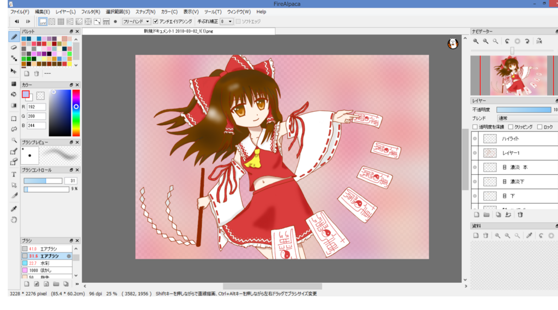Open the settings gear of the 31.6 エアブラシ brush
Viewport: 558px width, 310px height.
pyautogui.click(x=69, y=256)
